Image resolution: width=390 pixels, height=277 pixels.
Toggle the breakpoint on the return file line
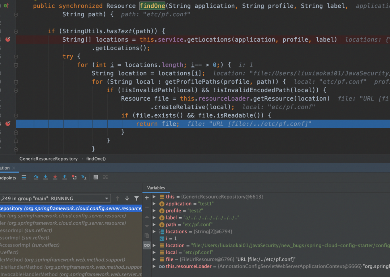[x=8, y=124]
